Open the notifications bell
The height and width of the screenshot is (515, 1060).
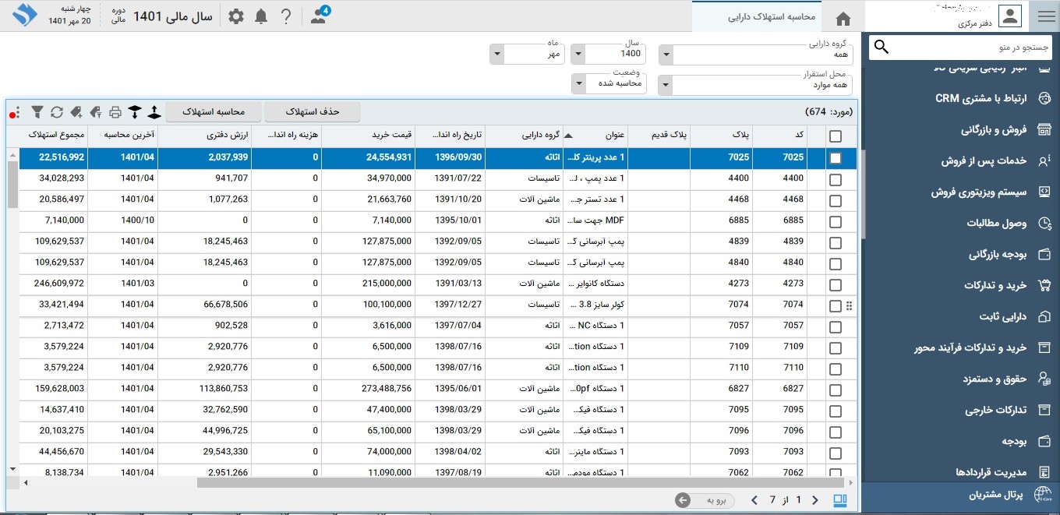click(x=261, y=16)
